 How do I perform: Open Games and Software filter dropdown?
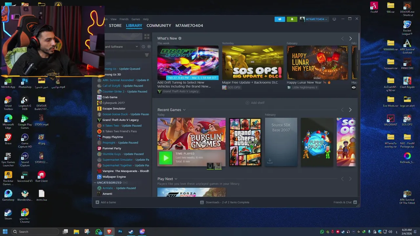point(121,47)
